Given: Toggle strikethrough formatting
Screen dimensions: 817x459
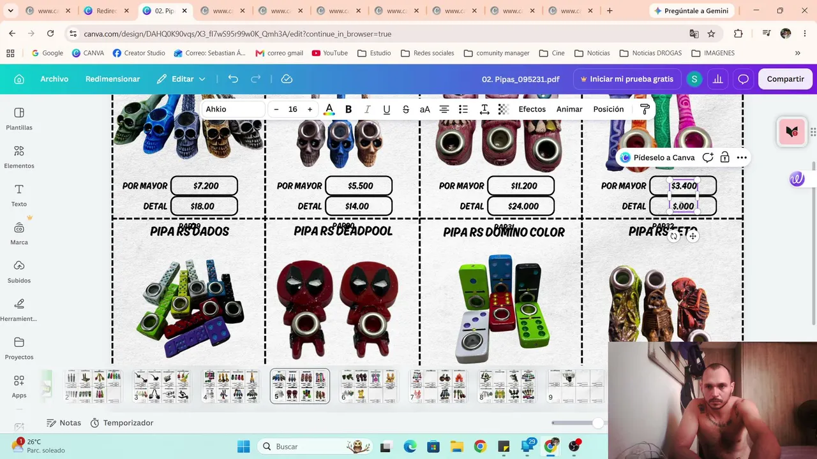Looking at the screenshot, I should (x=405, y=110).
